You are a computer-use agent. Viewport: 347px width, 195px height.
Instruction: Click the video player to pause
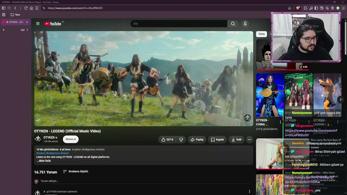[144, 79]
